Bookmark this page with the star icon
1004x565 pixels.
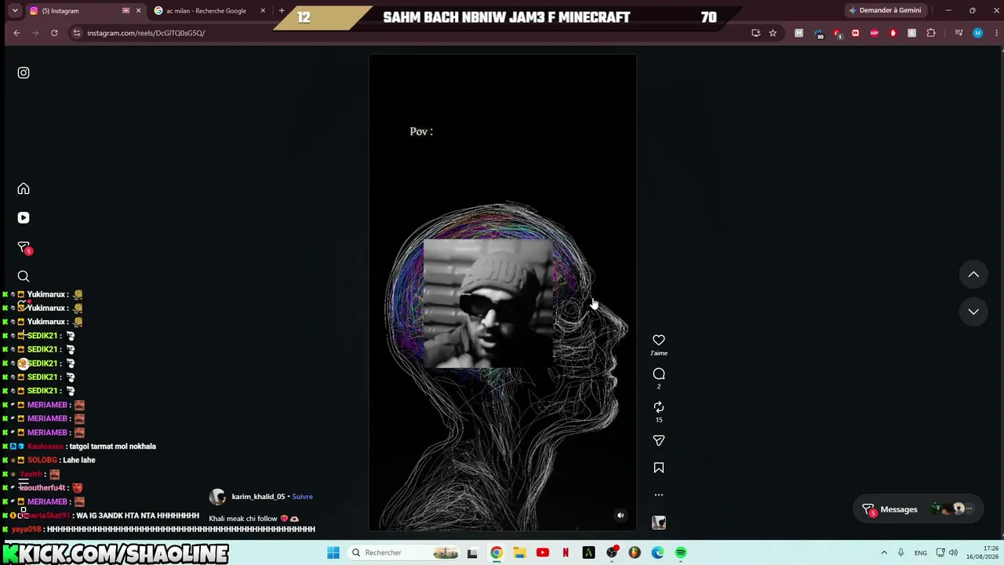pos(773,33)
